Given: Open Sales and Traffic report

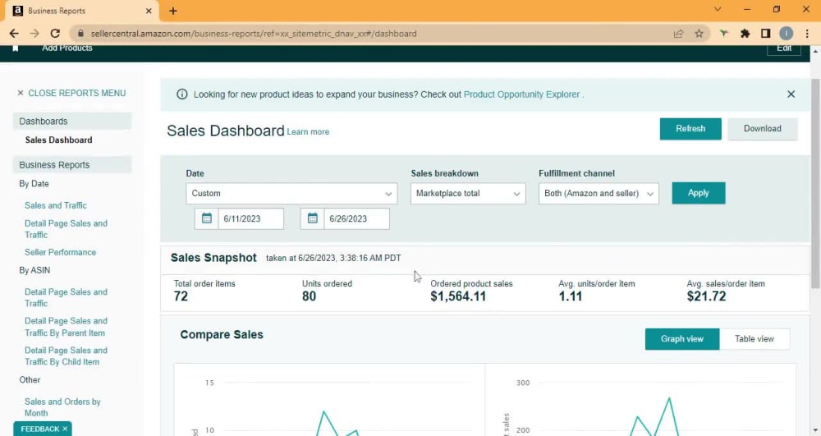Looking at the screenshot, I should (x=56, y=205).
